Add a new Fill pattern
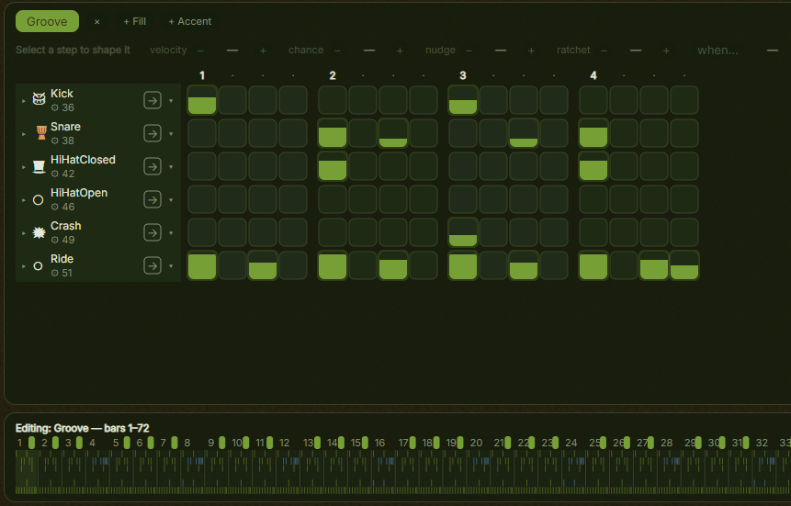Viewport: 791px width, 506px height. [x=135, y=21]
